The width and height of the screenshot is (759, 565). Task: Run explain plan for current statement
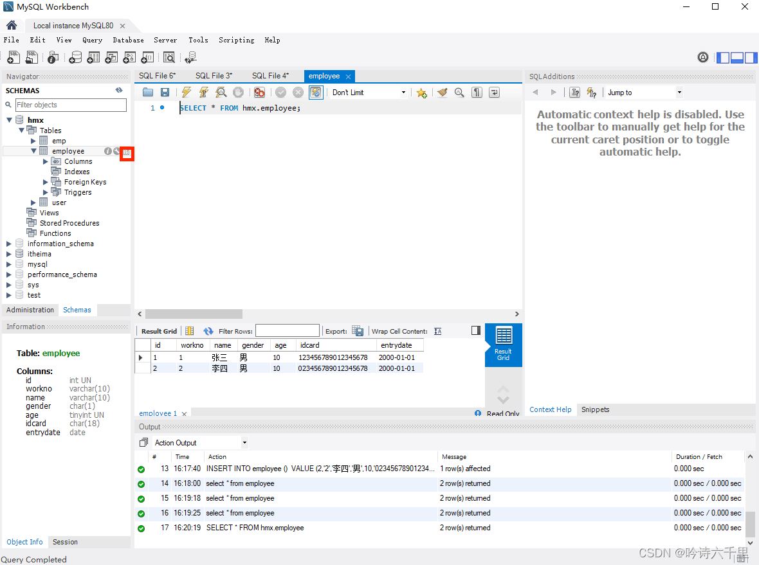pos(221,93)
